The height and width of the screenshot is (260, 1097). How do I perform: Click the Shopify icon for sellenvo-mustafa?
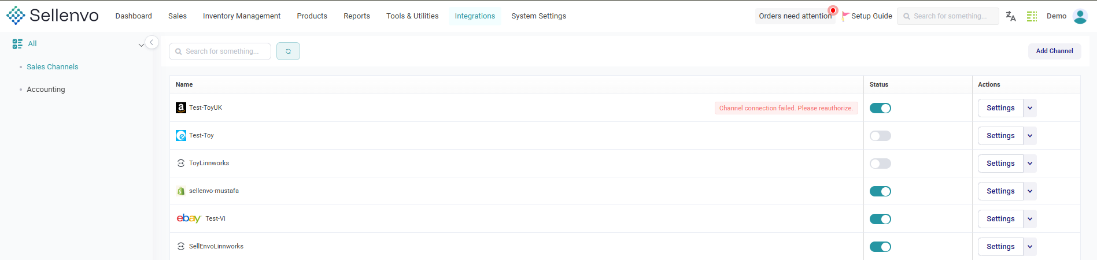point(181,191)
